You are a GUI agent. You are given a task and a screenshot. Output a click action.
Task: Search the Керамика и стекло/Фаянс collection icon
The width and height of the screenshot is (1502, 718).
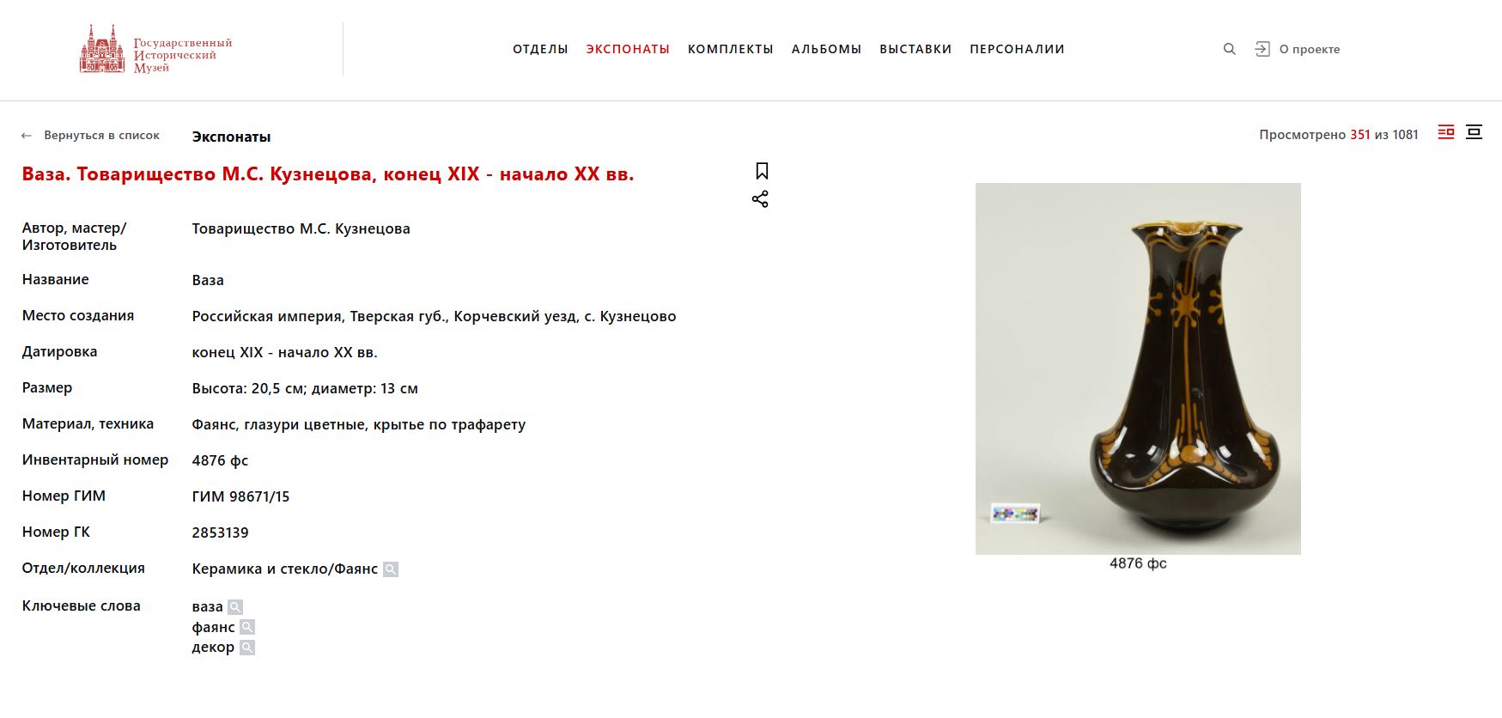pyautogui.click(x=391, y=569)
